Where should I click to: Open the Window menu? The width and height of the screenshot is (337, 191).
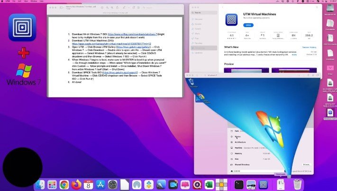coord(34,1)
